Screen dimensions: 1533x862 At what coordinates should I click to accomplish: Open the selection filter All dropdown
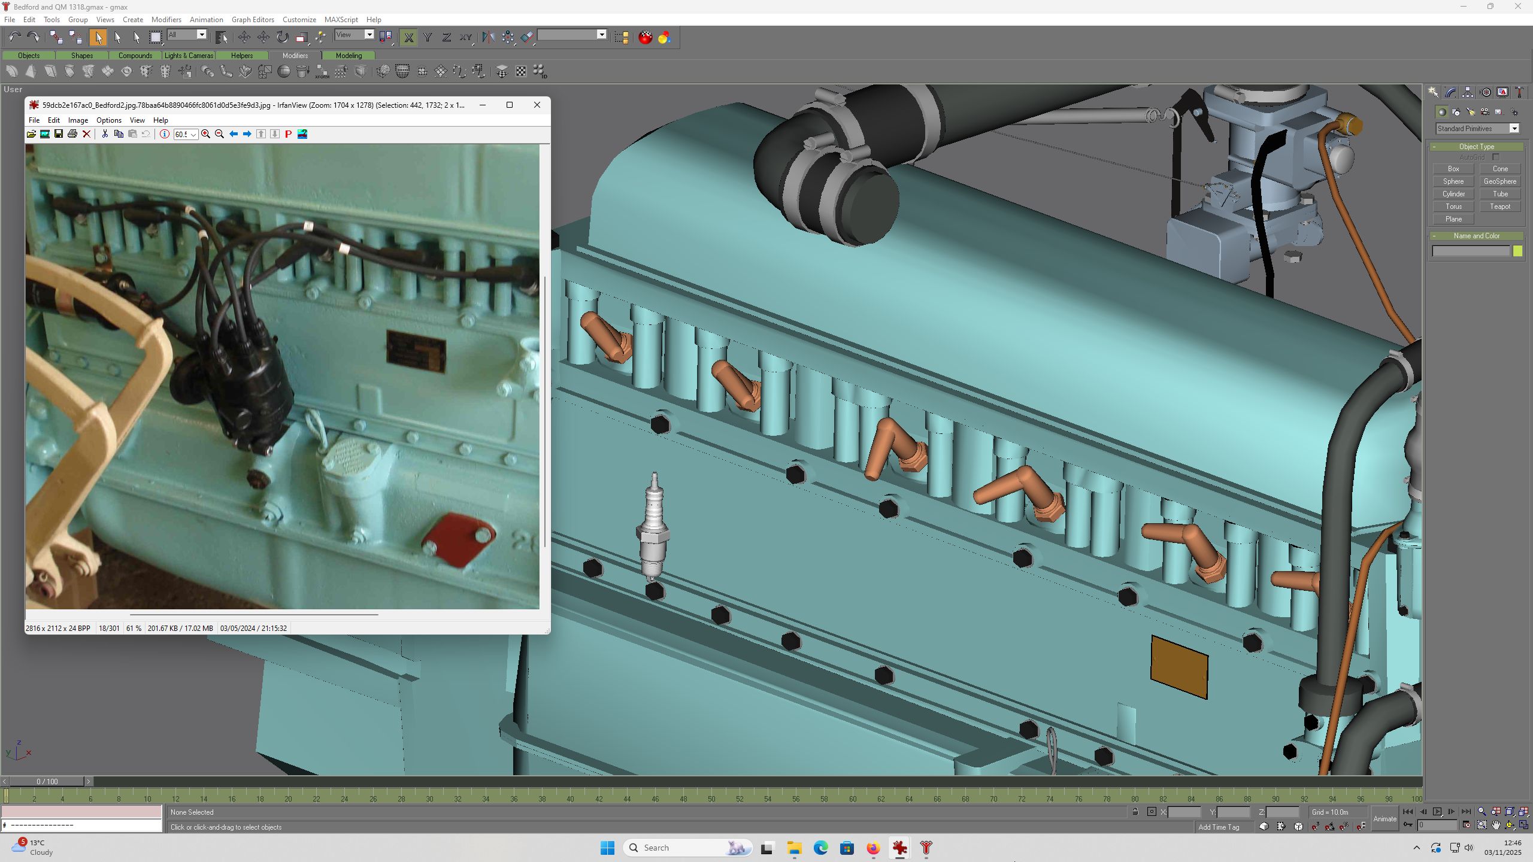(187, 35)
